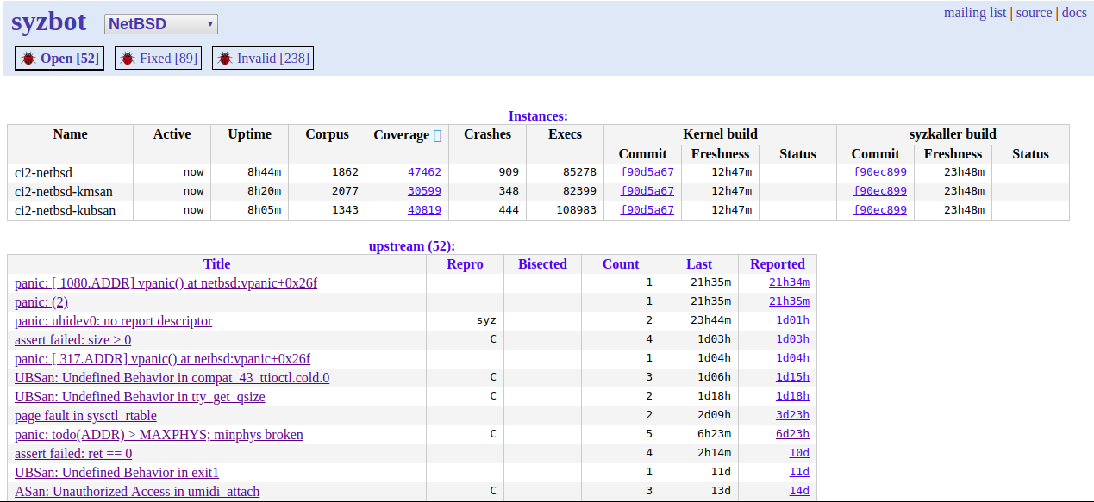Open reported link 10d

799,453
